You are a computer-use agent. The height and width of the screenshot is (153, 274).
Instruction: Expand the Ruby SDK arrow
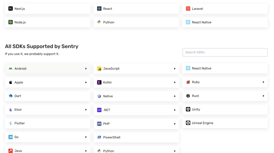point(264,82)
